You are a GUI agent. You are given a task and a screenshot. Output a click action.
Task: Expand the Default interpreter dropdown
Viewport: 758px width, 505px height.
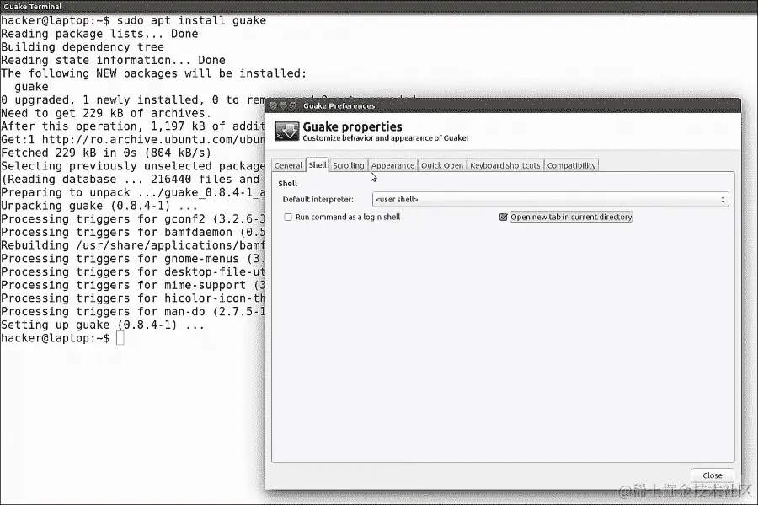[551, 199]
